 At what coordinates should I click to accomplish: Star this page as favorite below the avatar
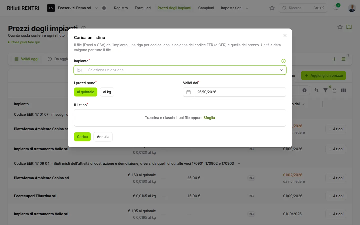(340, 27)
